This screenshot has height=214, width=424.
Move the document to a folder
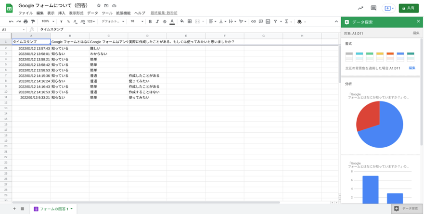pos(106,6)
